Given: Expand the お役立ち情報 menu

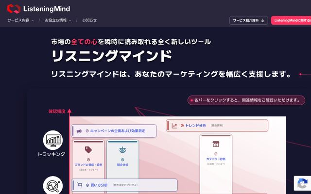Looking at the screenshot, I should (58, 20).
